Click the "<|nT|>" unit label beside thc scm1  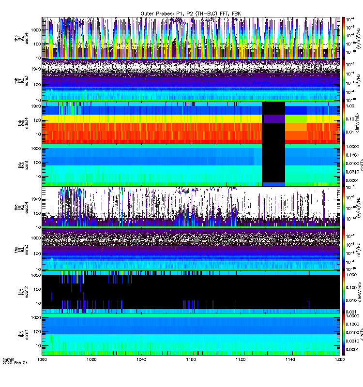[x=361, y=334]
